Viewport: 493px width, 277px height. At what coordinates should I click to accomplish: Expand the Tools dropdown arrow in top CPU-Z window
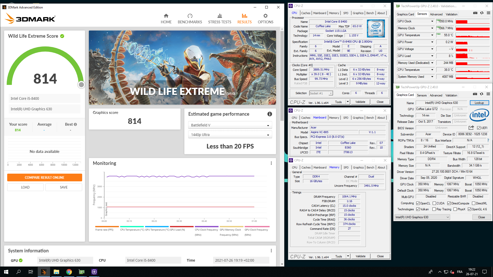pos(348,102)
